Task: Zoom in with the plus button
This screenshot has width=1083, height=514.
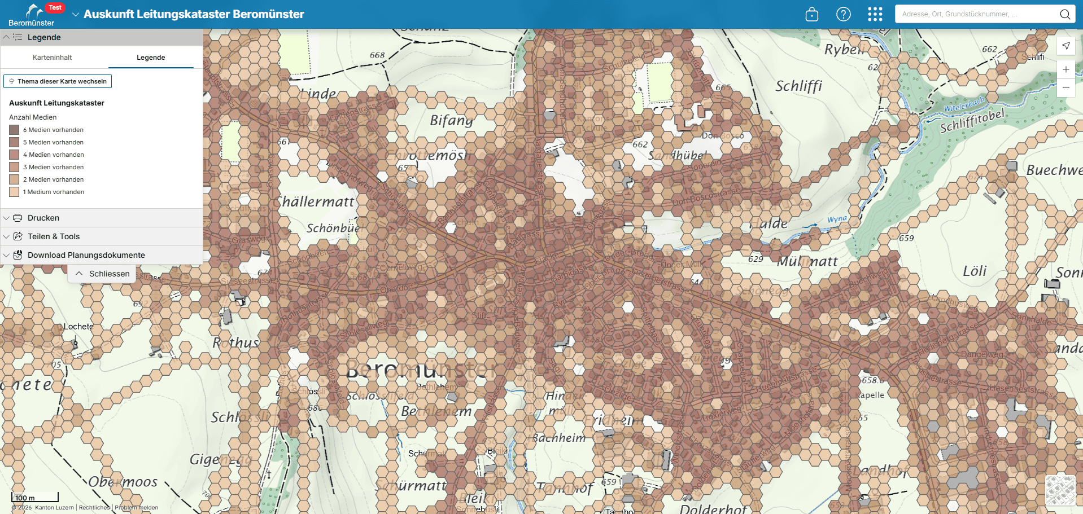Action: pyautogui.click(x=1065, y=69)
